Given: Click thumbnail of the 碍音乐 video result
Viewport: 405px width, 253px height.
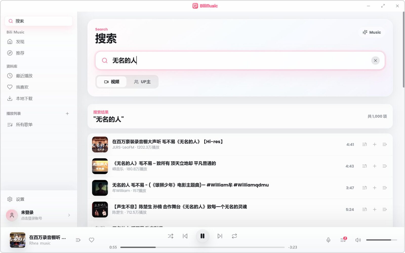Looking at the screenshot, I should coord(100,166).
